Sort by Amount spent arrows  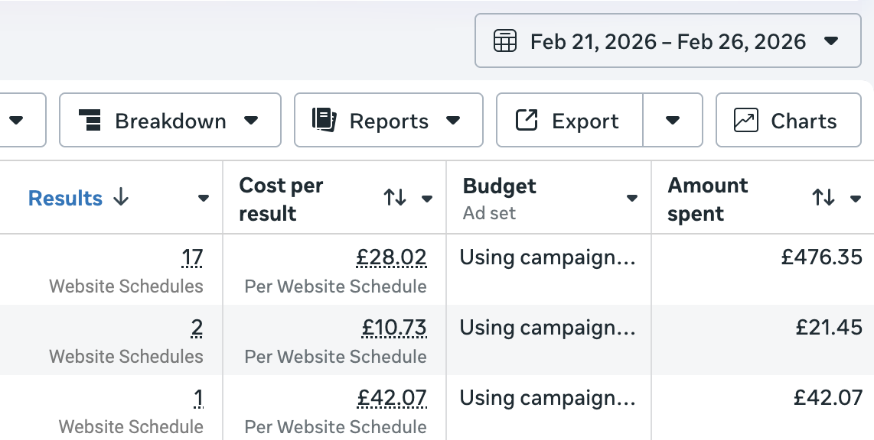point(823,199)
